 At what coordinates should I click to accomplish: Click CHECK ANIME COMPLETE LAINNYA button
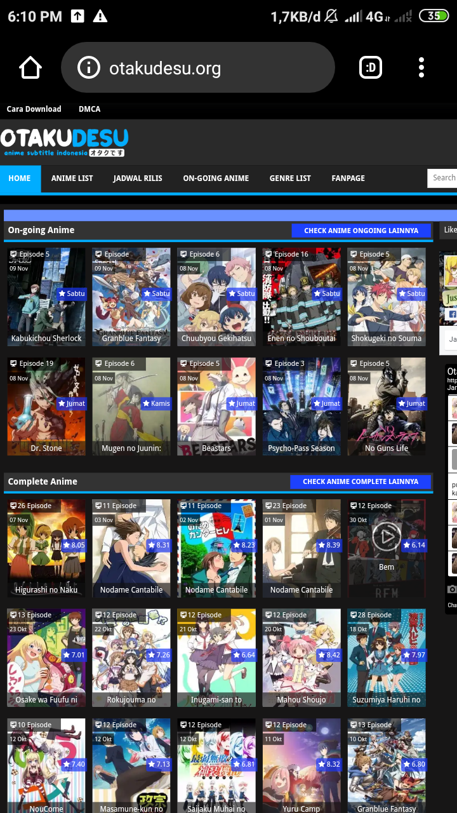(361, 481)
